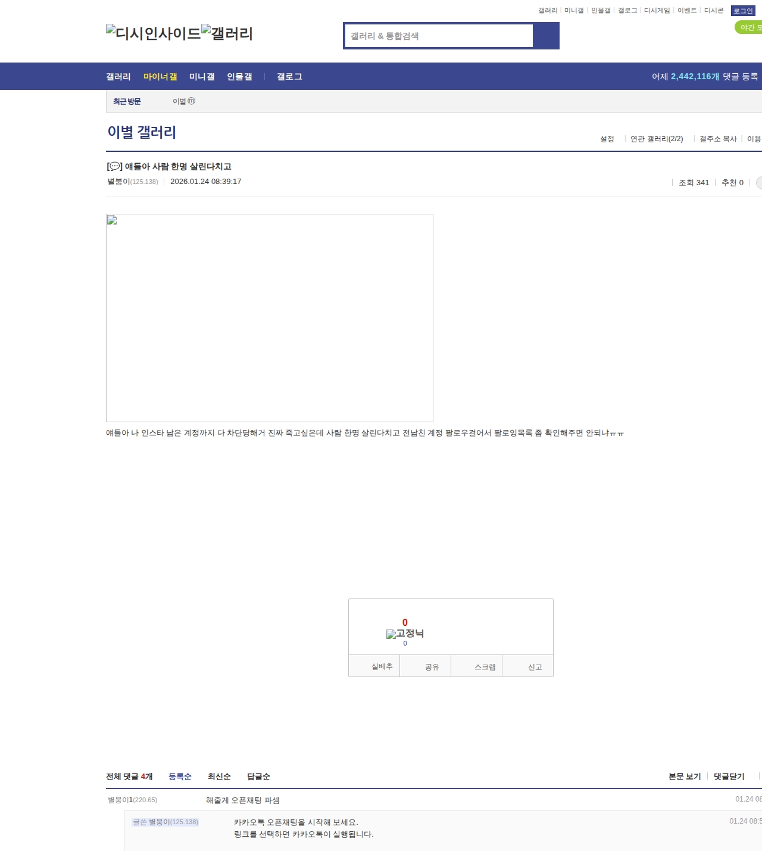Click 본문 보기

[x=685, y=777]
